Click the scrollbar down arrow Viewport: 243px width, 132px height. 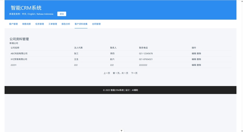[242, 131]
